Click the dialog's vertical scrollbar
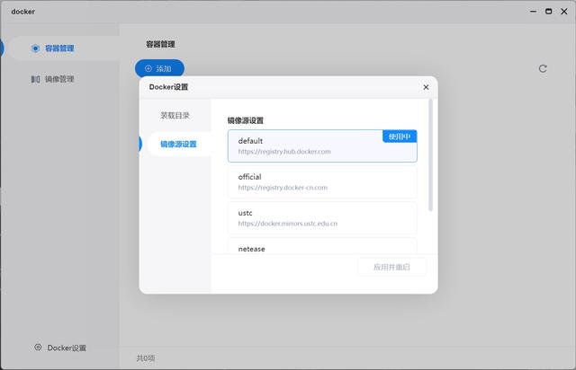The width and height of the screenshot is (576, 370). pyautogui.click(x=430, y=155)
